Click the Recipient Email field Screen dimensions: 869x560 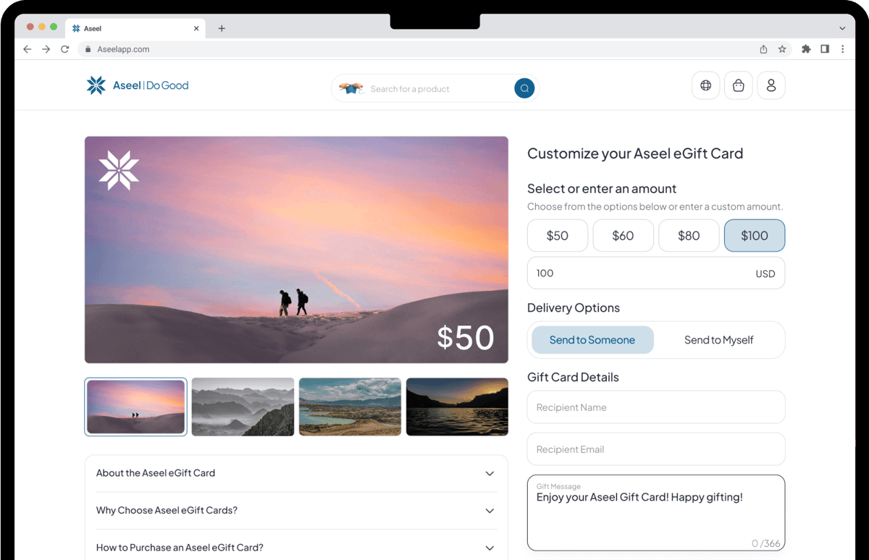(655, 449)
